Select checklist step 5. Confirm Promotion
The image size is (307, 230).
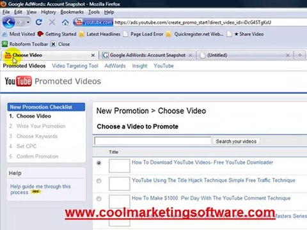[34, 157]
